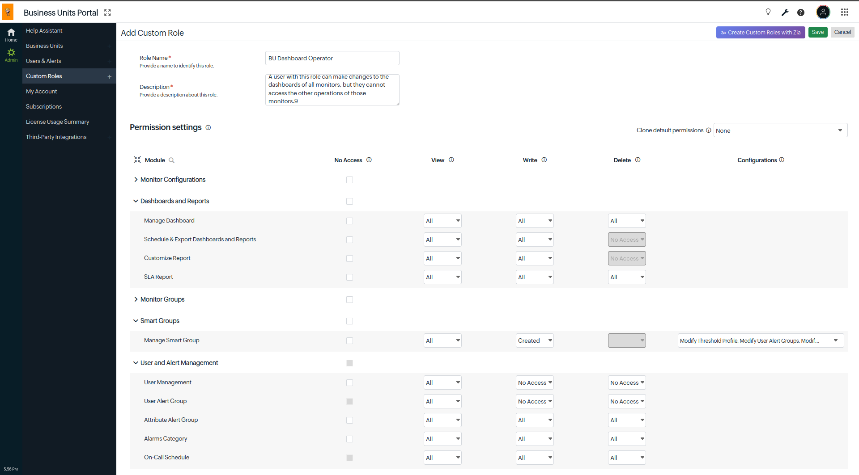Check No Access for Smart Groups
The width and height of the screenshot is (859, 475).
349,321
